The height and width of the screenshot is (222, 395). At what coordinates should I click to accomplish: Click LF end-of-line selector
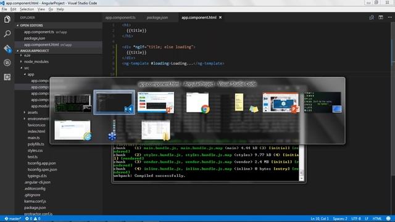point(366,218)
